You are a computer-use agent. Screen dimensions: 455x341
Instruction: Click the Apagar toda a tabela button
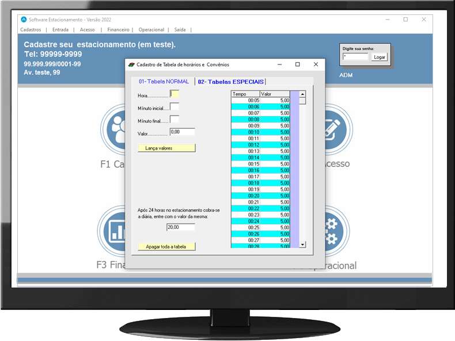tap(166, 247)
